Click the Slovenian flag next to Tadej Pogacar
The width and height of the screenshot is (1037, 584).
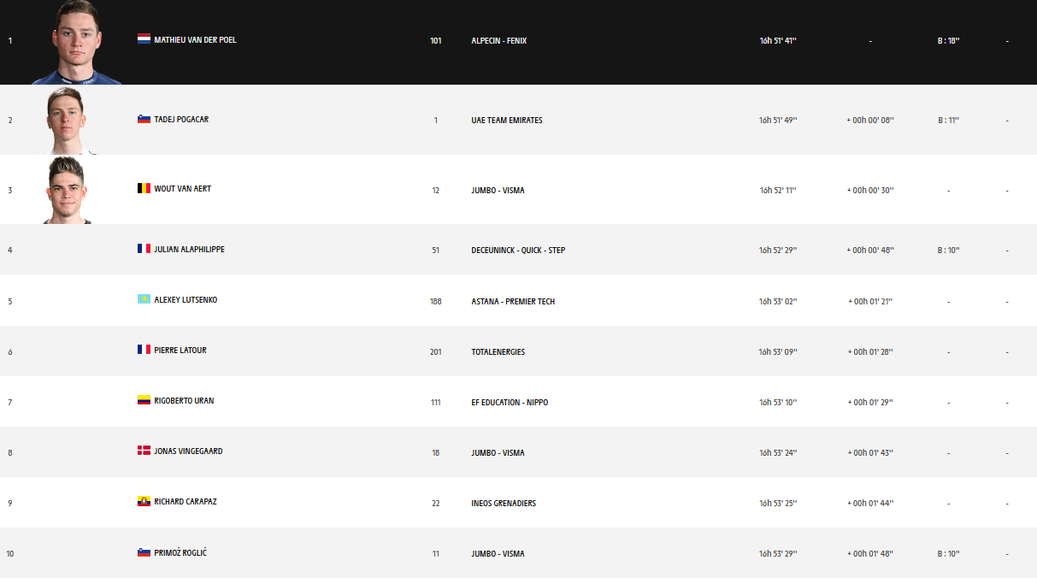point(144,119)
